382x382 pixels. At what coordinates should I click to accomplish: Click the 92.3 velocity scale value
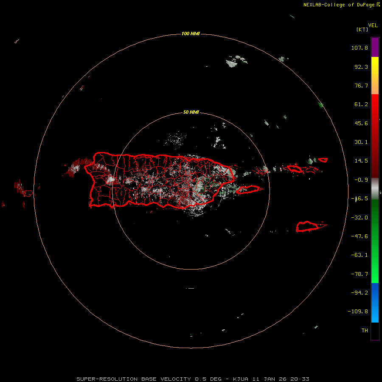click(x=361, y=67)
